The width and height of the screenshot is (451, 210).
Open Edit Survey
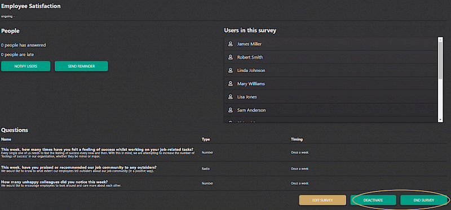point(322,200)
